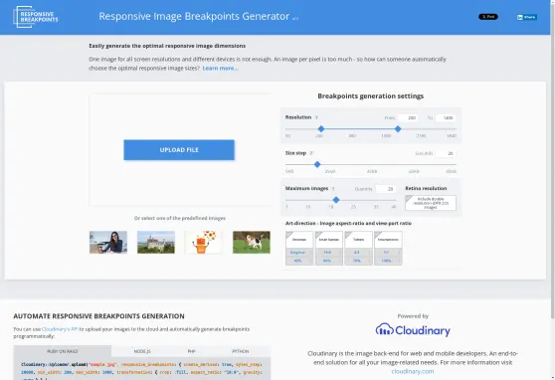The width and height of the screenshot is (555, 380).
Task: Open the 16:9 aspect-ratio dropdown
Action: 329,253
